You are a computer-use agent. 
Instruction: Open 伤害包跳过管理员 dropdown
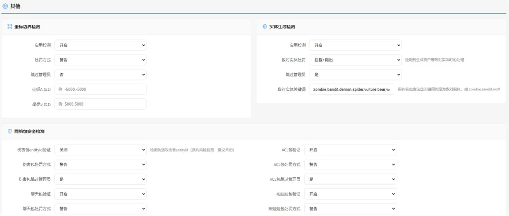tap(100, 179)
